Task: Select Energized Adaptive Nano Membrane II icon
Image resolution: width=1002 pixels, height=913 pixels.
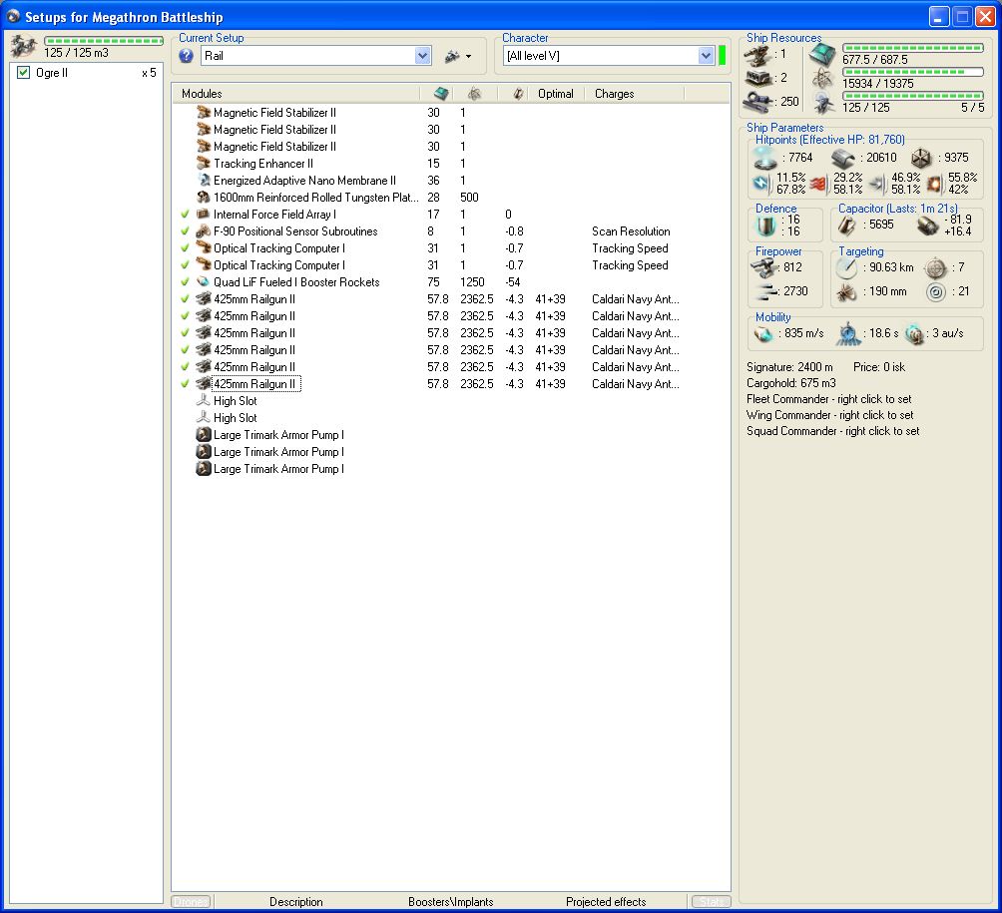Action: click(x=204, y=181)
